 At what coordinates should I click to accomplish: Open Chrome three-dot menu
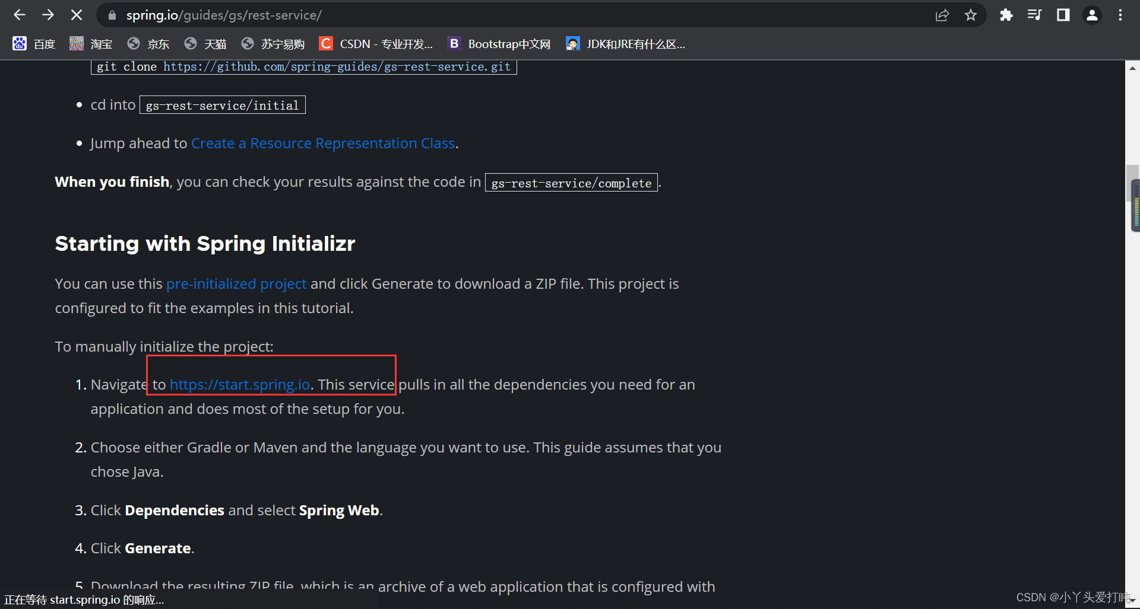tap(1120, 15)
